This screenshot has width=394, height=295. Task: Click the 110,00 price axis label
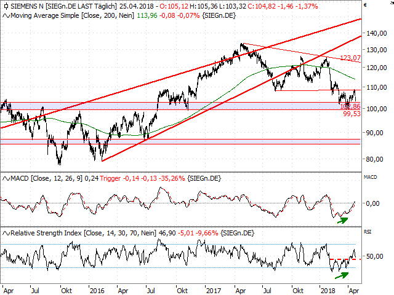click(x=377, y=87)
